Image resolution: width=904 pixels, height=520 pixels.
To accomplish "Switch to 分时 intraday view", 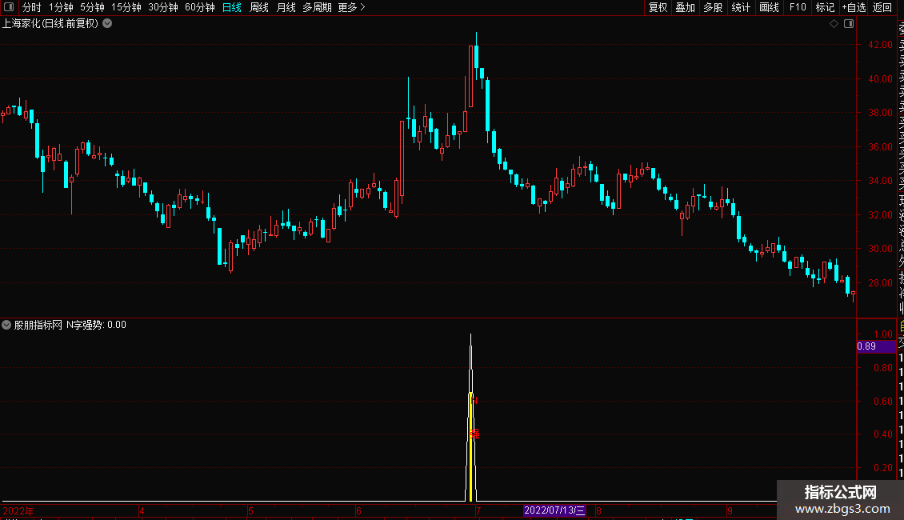I will pos(32,7).
